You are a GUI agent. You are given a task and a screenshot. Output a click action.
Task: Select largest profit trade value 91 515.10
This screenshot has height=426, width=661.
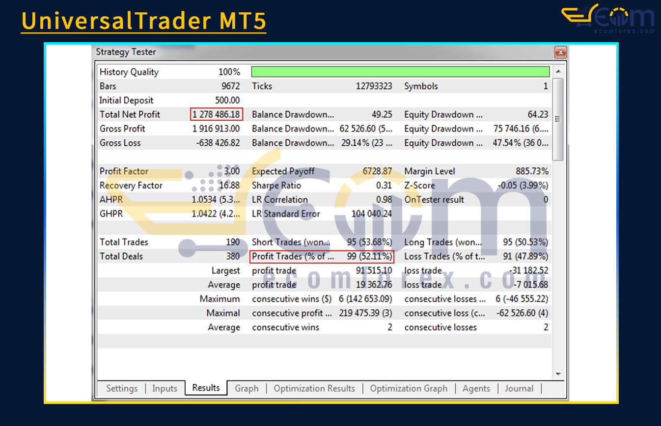click(x=374, y=270)
